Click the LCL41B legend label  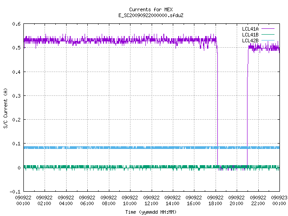point(250,35)
